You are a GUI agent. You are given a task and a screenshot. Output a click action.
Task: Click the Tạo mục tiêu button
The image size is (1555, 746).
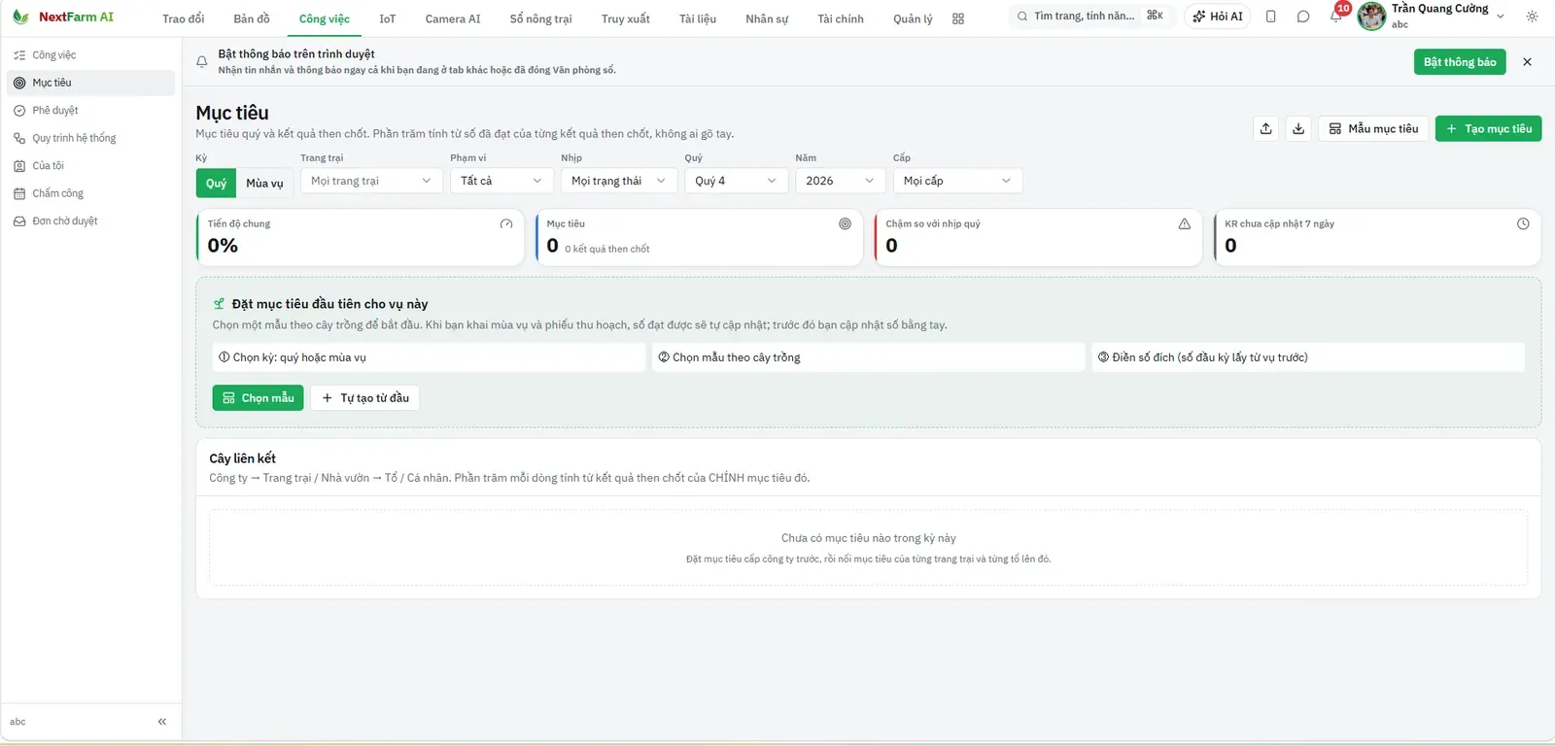(1488, 128)
